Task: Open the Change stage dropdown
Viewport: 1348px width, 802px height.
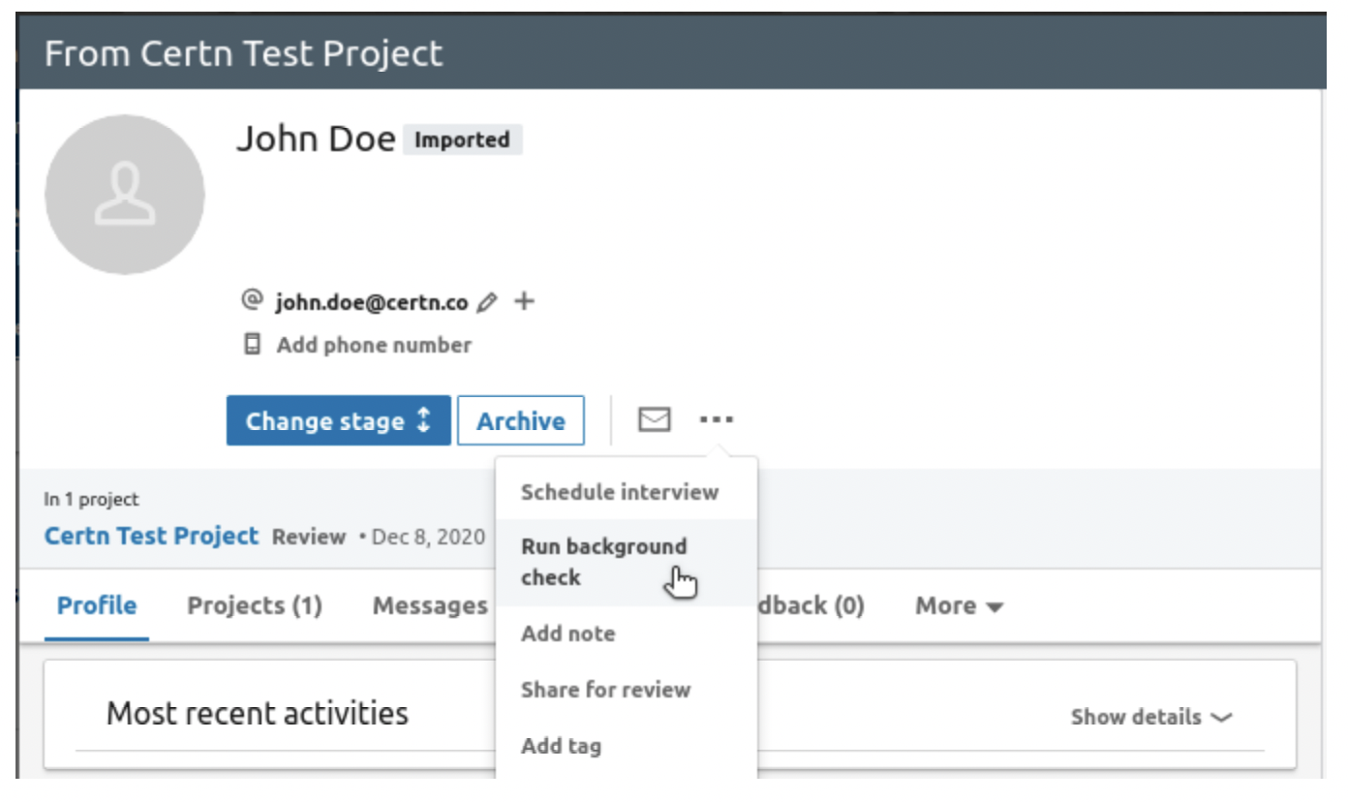Action: click(338, 420)
